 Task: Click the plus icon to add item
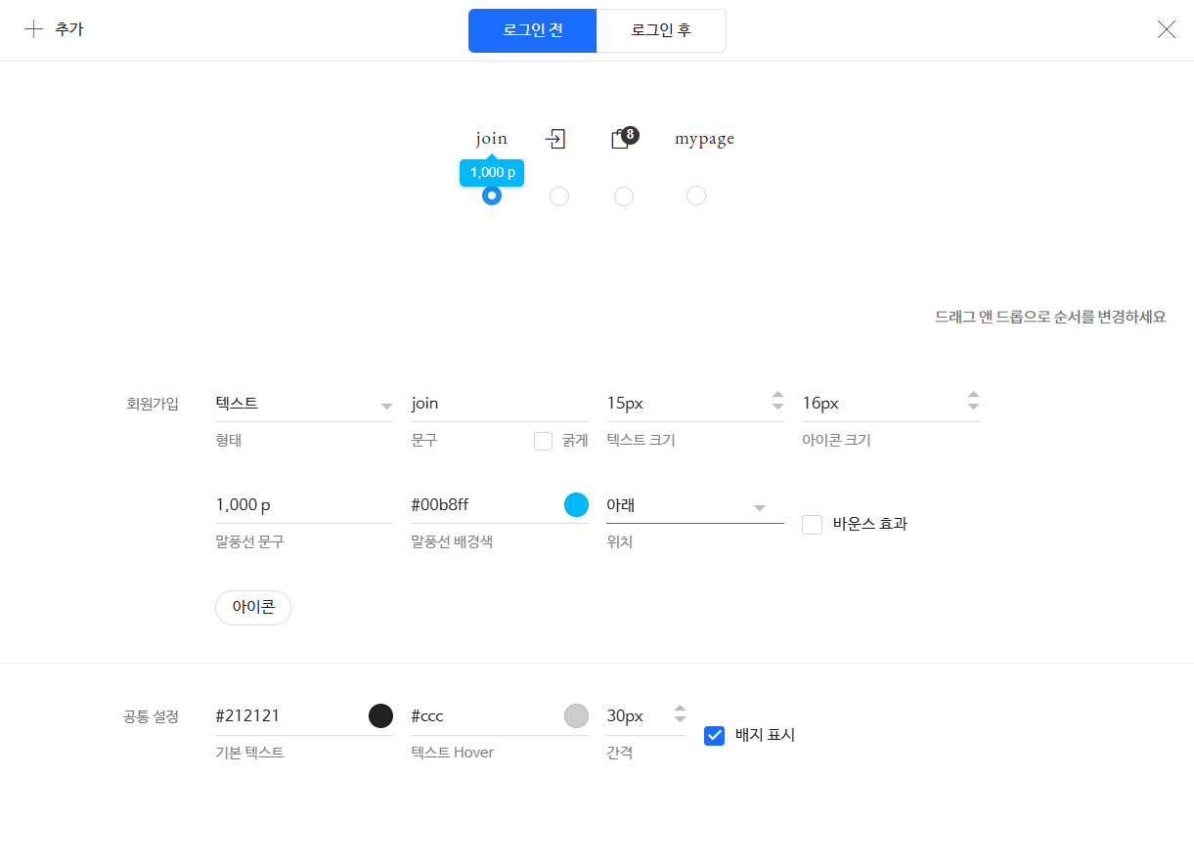pos(34,29)
